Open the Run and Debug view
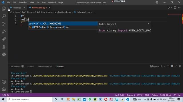 (4, 31)
